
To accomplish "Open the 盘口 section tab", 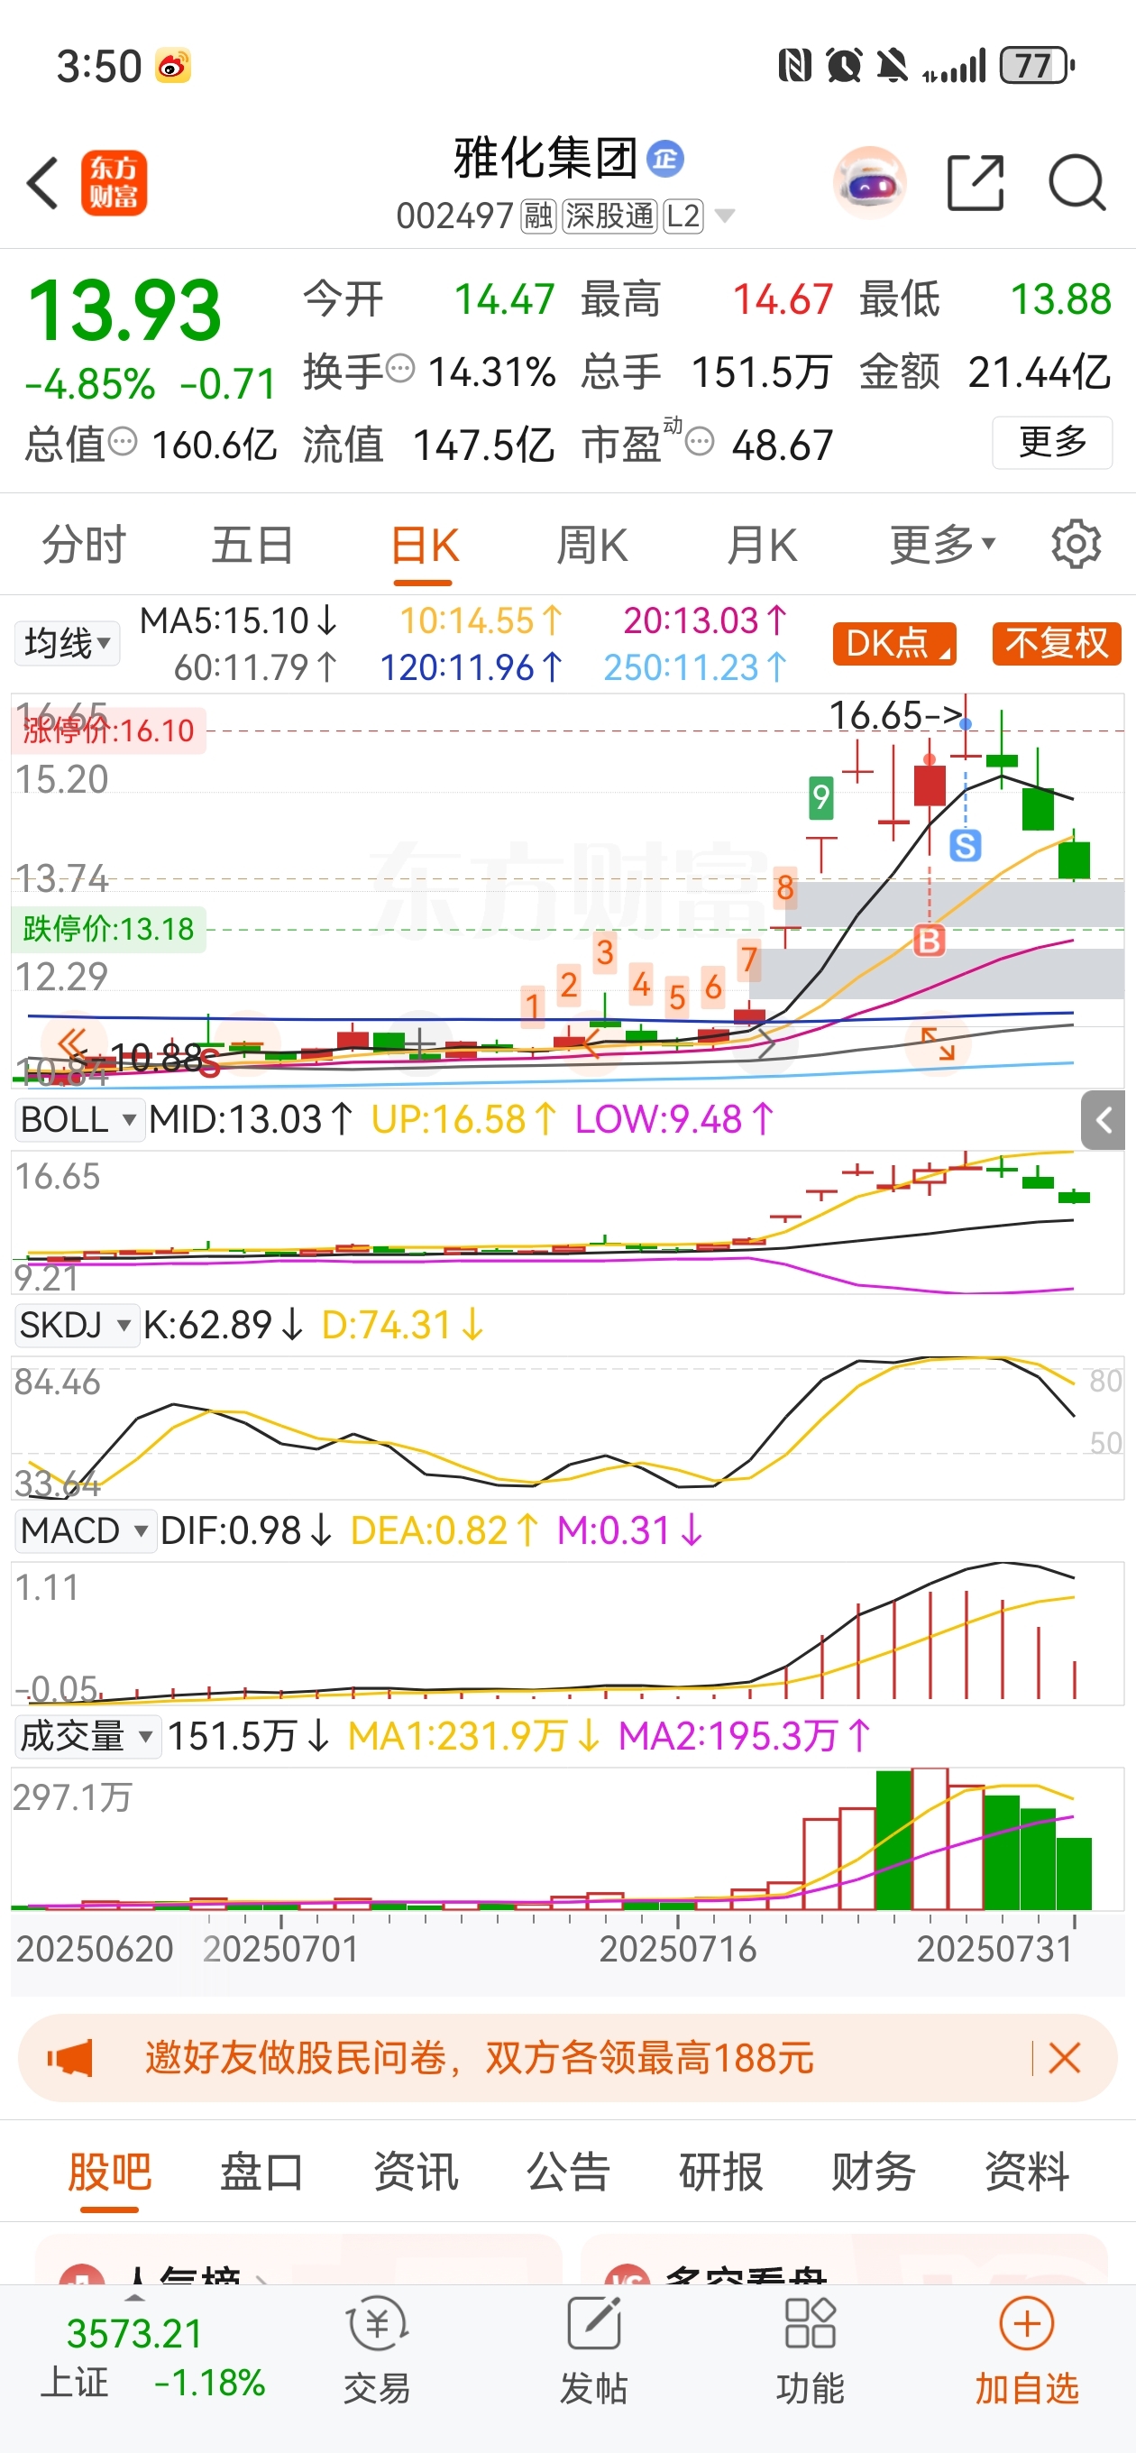I will (x=261, y=2173).
